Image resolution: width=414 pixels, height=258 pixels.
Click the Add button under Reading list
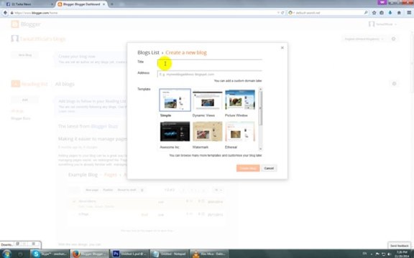click(x=25, y=100)
